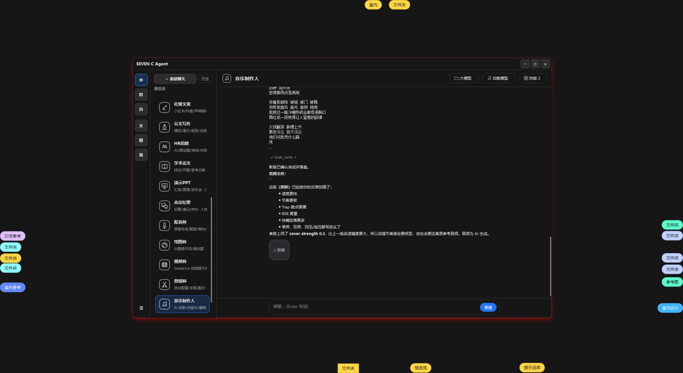Click the bullet 'Trap 鼓点更硬'
This screenshot has height=373, width=683.
294,207
